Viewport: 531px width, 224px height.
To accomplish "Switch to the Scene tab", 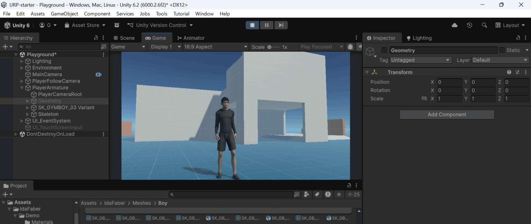I will [x=124, y=38].
